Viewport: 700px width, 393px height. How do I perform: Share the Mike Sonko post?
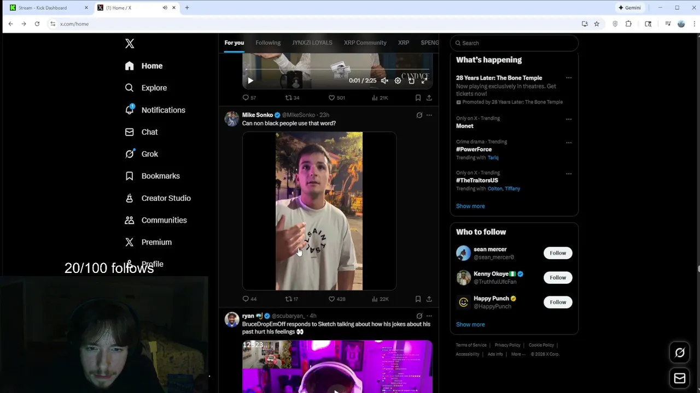[x=429, y=299]
